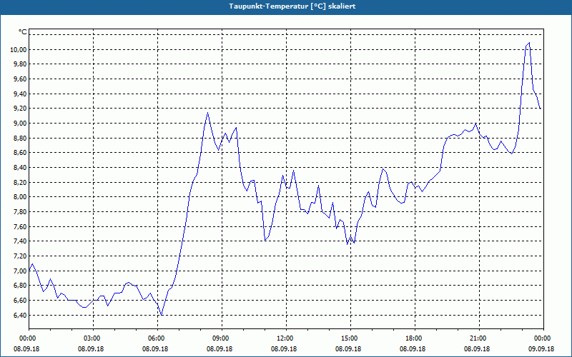Pick the "8,20" y-axis label

20,182
